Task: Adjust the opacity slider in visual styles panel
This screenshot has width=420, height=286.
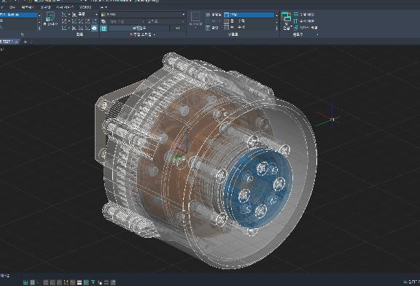Action: coord(139,28)
